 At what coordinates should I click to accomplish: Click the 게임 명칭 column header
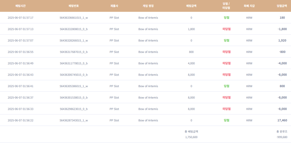tap(148, 6)
